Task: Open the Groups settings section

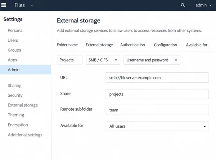Action: point(14,50)
